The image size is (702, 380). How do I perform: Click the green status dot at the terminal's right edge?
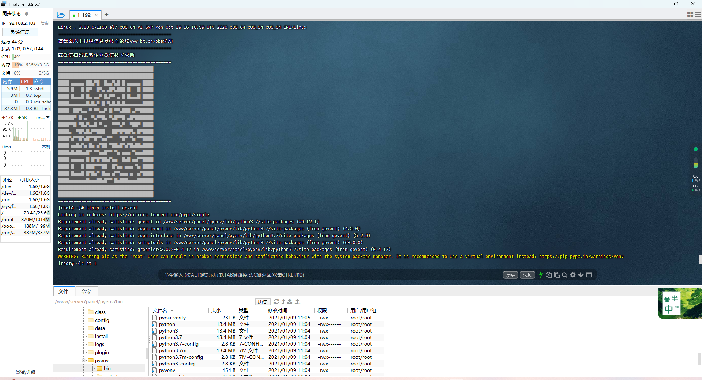[x=696, y=149]
